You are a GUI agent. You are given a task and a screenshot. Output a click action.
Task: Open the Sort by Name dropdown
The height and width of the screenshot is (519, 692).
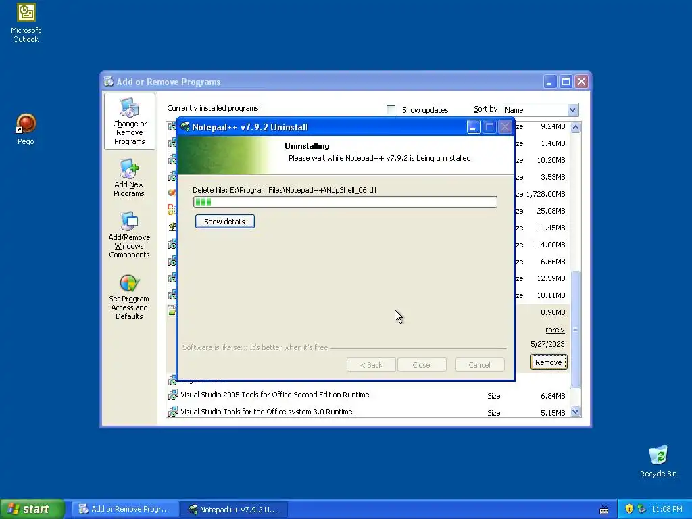coord(541,110)
